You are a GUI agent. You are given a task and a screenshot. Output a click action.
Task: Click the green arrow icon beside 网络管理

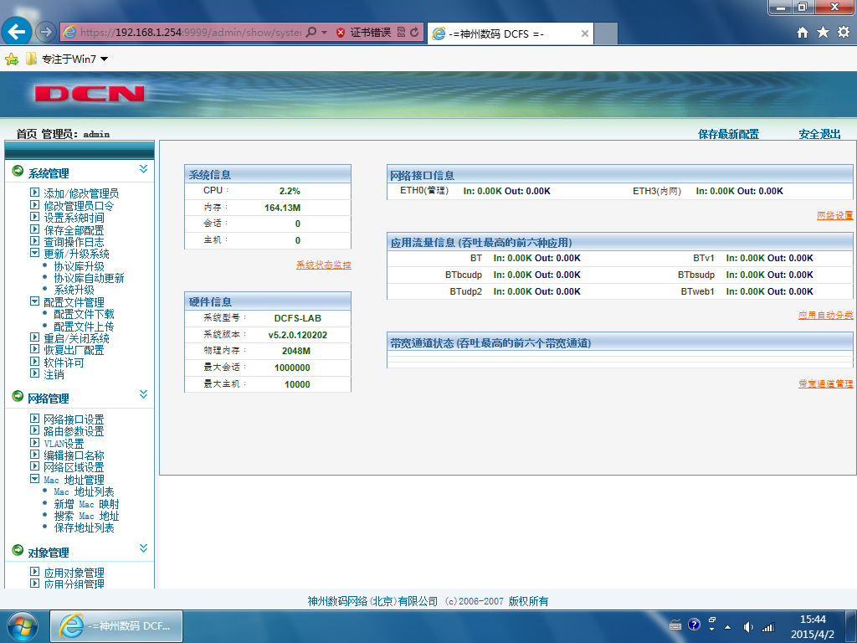coord(18,396)
